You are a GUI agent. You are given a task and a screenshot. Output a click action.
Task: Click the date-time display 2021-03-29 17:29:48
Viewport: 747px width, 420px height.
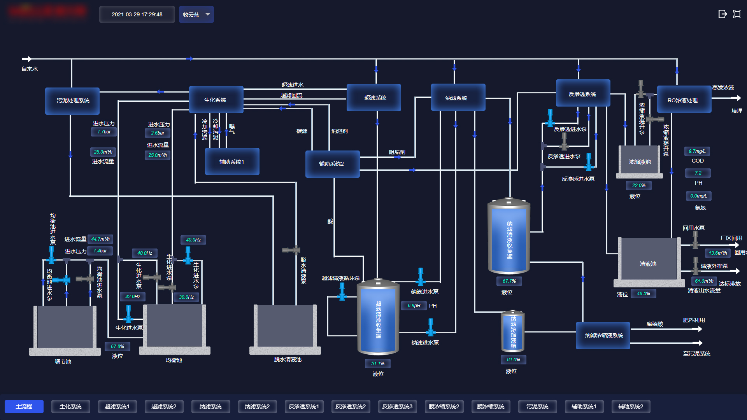[137, 14]
